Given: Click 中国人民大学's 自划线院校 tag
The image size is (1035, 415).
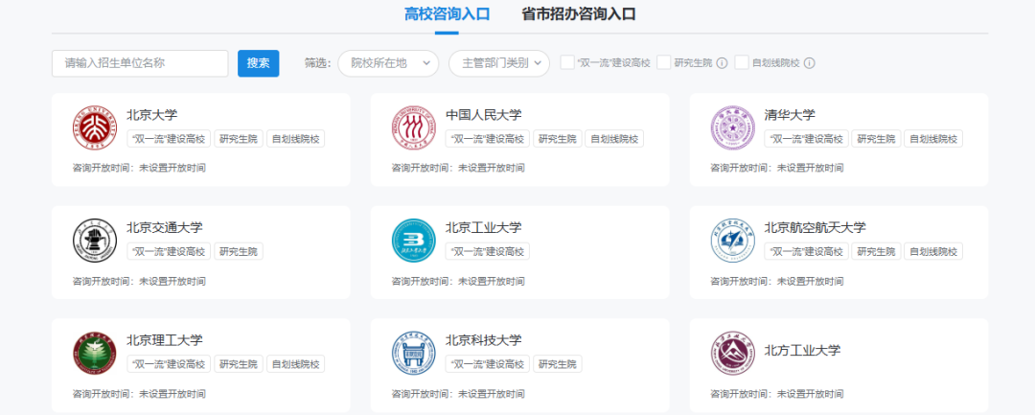Looking at the screenshot, I should coord(614,139).
